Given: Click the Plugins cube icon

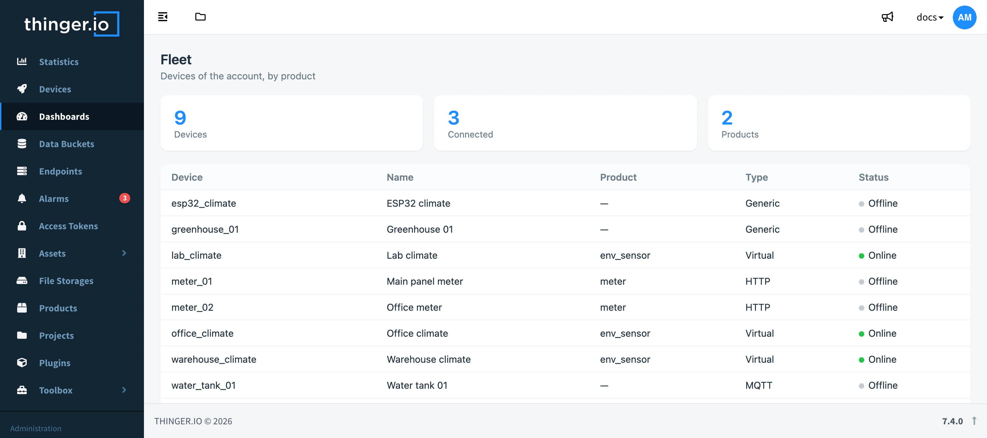Looking at the screenshot, I should (x=22, y=363).
